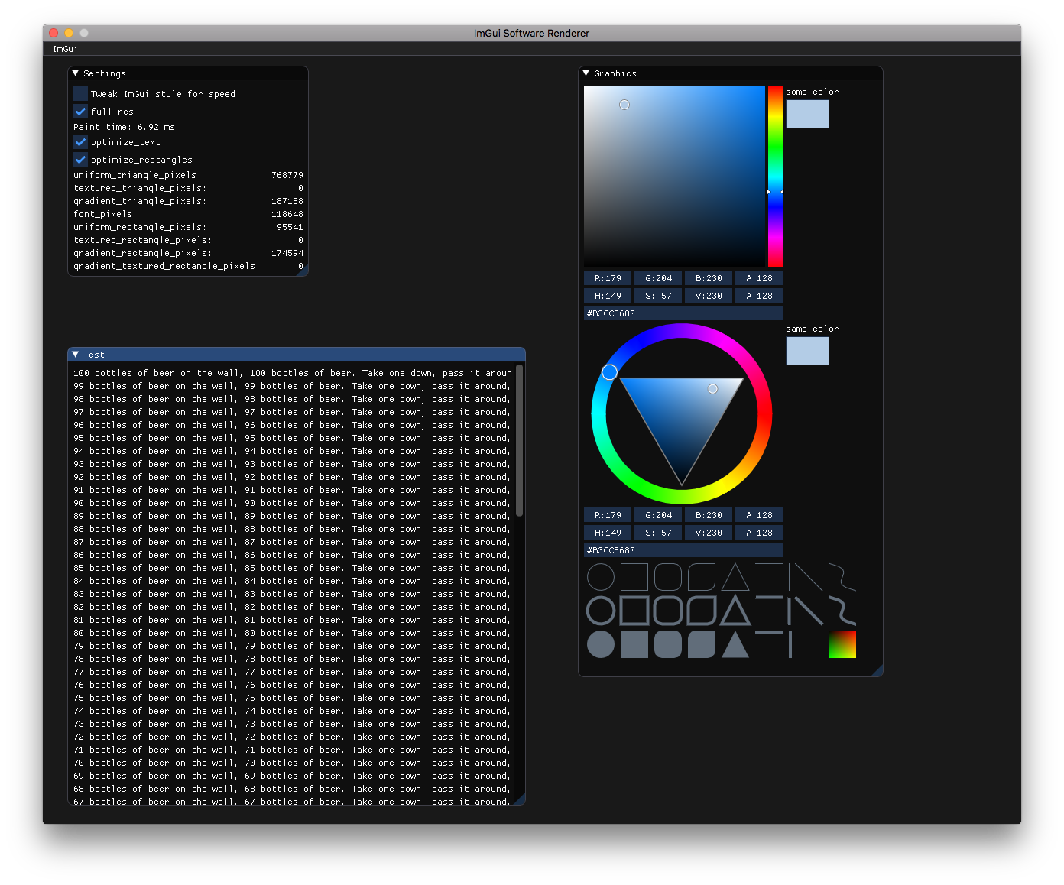Viewport: 1064px width, 885px height.
Task: Click the thin diagonal line shape
Action: point(809,577)
